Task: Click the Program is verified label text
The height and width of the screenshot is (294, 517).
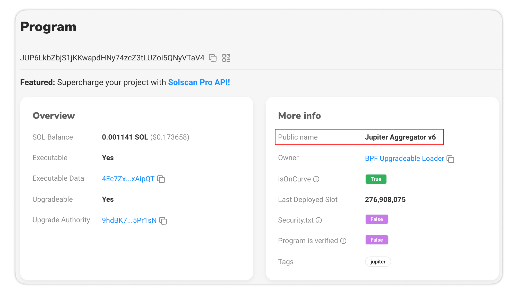Action: (x=308, y=241)
